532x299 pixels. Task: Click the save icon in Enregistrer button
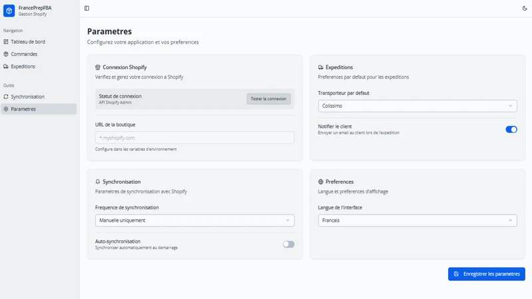point(456,274)
